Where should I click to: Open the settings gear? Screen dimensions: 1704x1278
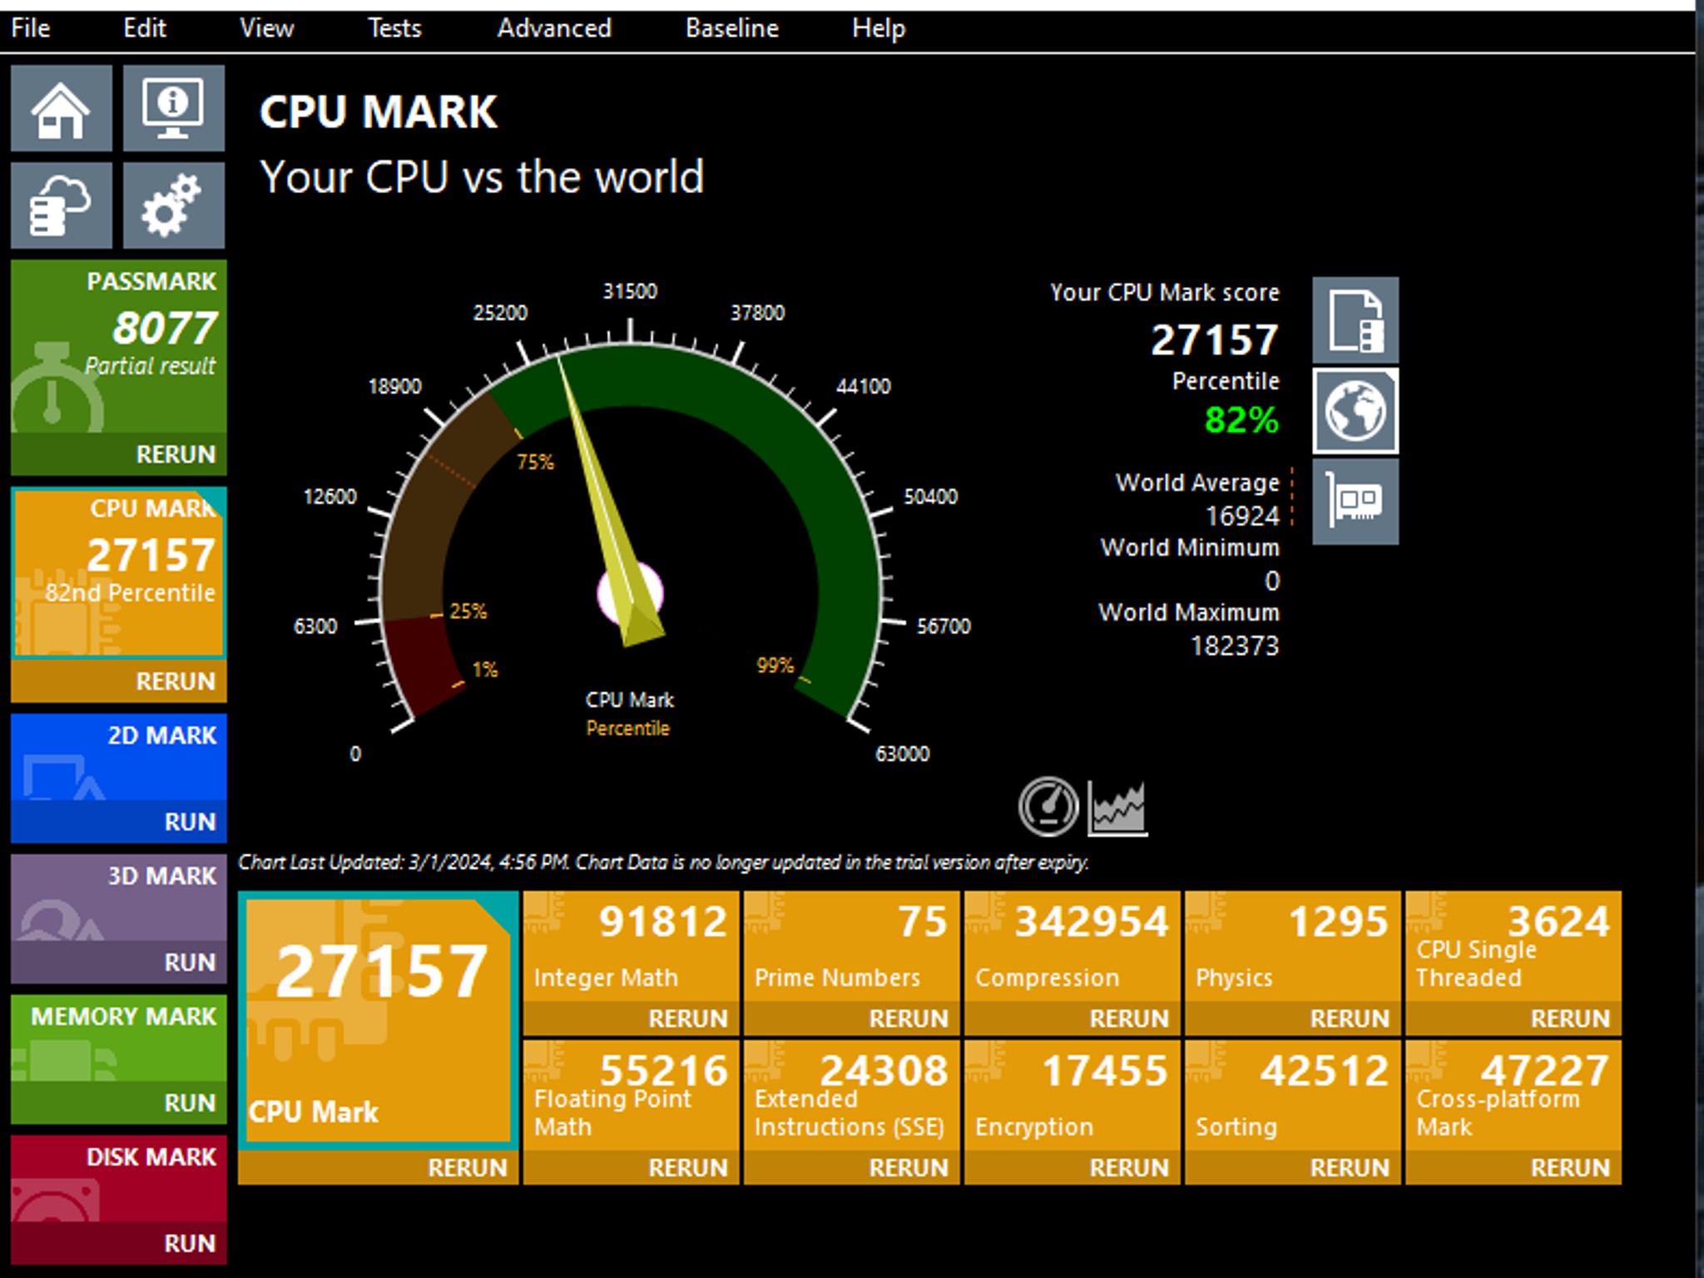[x=173, y=205]
